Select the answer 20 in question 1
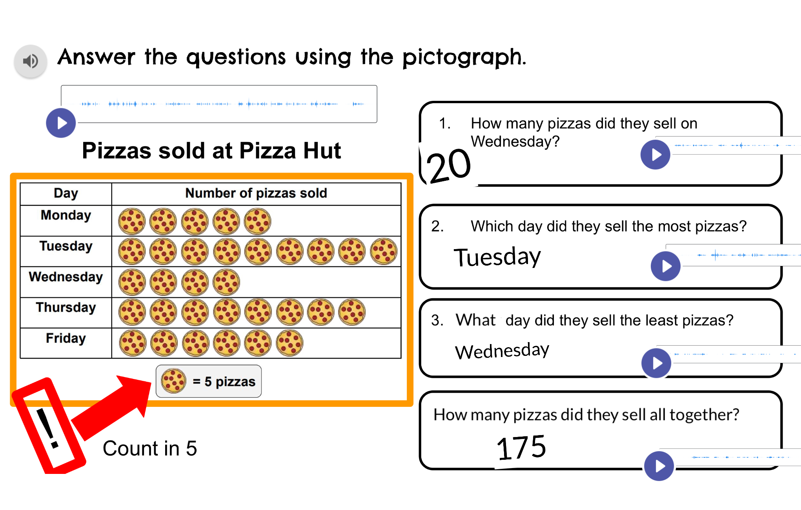This screenshot has height=510, width=801. point(448,166)
